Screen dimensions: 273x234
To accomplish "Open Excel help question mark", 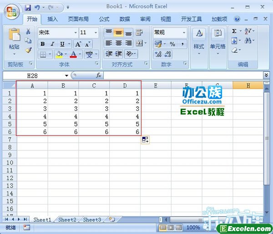I will [237, 19].
